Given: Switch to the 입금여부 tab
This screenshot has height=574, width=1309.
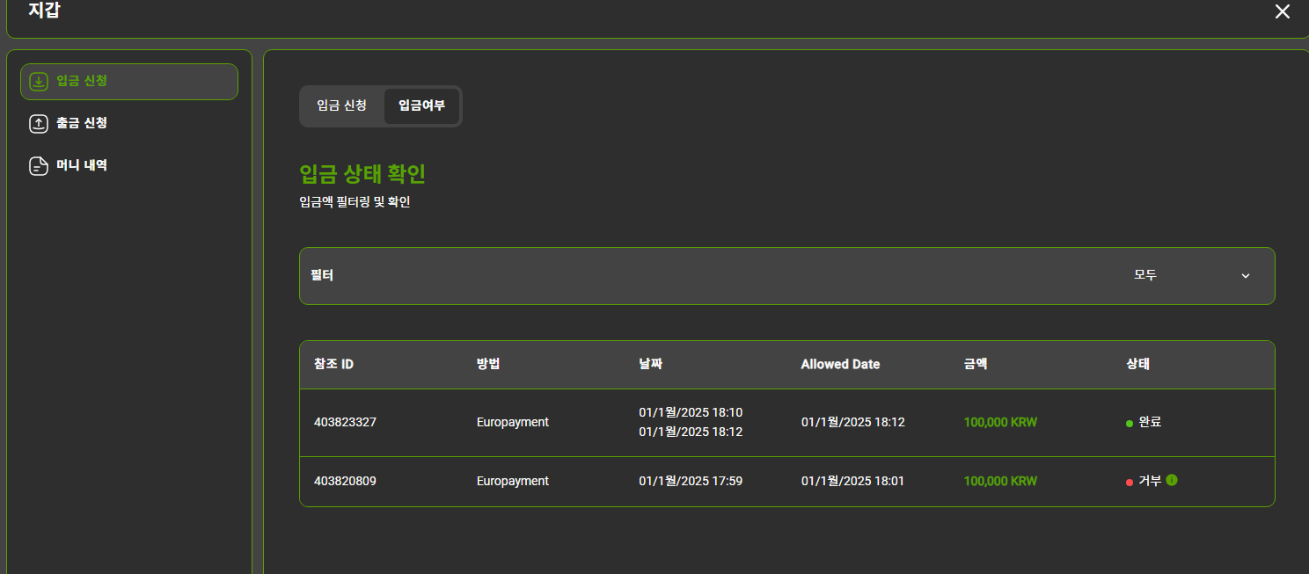Looking at the screenshot, I should [421, 105].
